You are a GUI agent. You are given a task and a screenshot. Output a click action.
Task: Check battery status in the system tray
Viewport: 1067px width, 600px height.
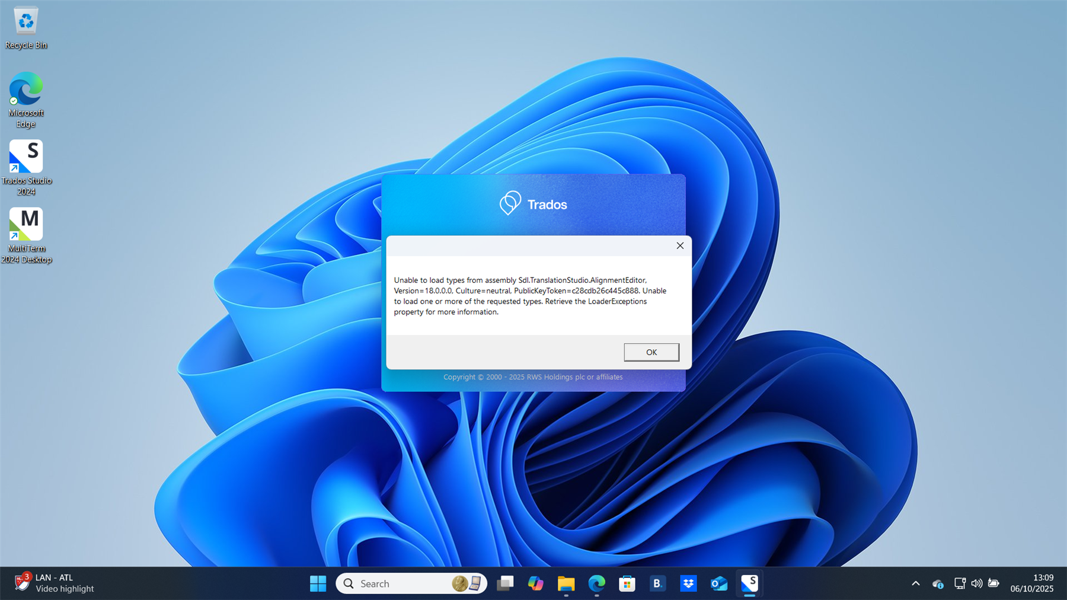993,583
